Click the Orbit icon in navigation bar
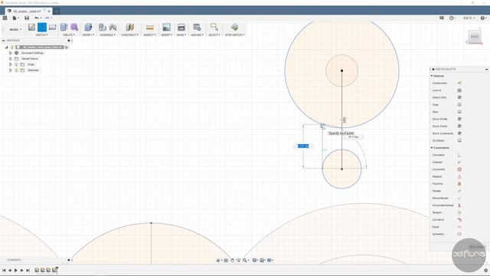The image size is (490, 276). (218, 261)
